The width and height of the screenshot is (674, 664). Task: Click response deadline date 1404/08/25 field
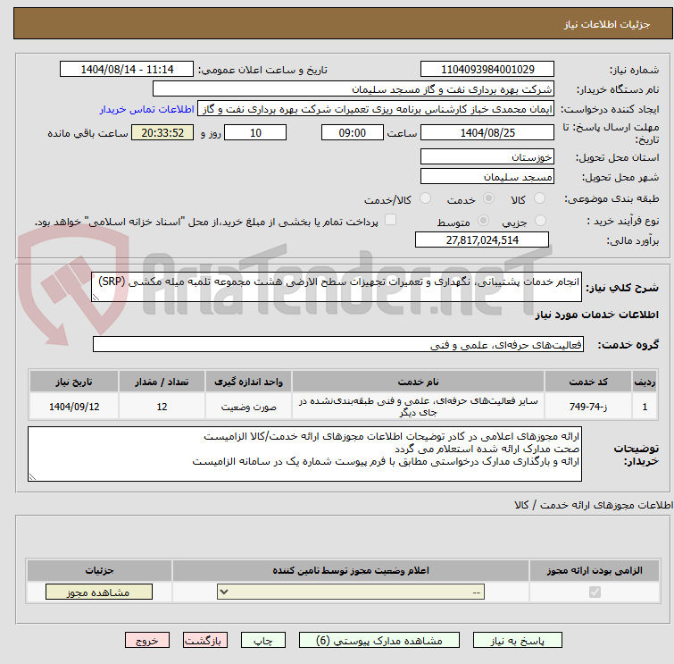[487, 132]
